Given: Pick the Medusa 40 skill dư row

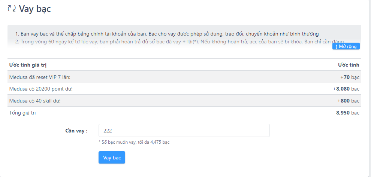Looking at the screenshot, I should click(35, 101).
